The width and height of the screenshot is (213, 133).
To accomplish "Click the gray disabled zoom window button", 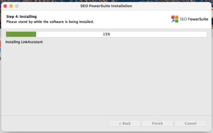I will (x=17, y=6).
